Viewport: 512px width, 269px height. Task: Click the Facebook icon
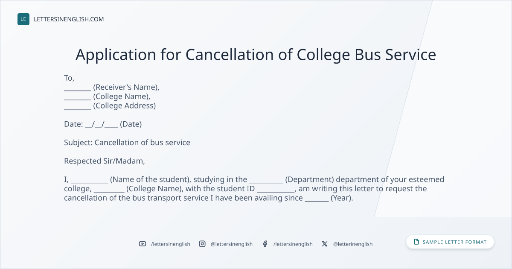coord(265,244)
